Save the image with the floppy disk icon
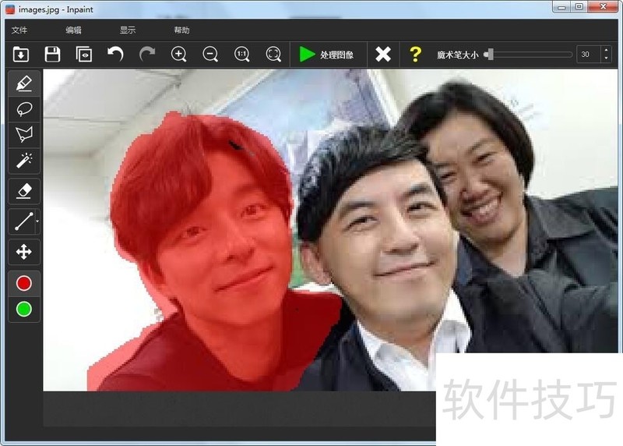The height and width of the screenshot is (446, 623). pyautogui.click(x=52, y=54)
